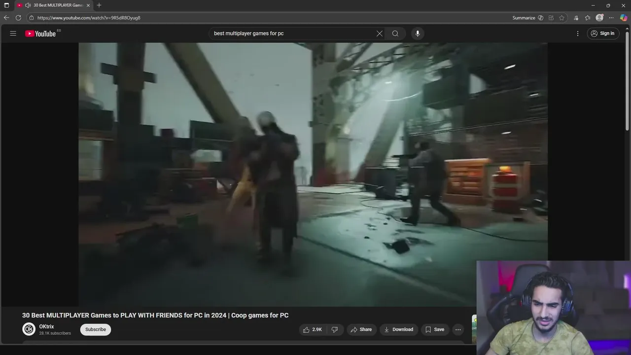Go to YouTube home via logo
Image resolution: width=631 pixels, height=355 pixels.
pos(40,34)
